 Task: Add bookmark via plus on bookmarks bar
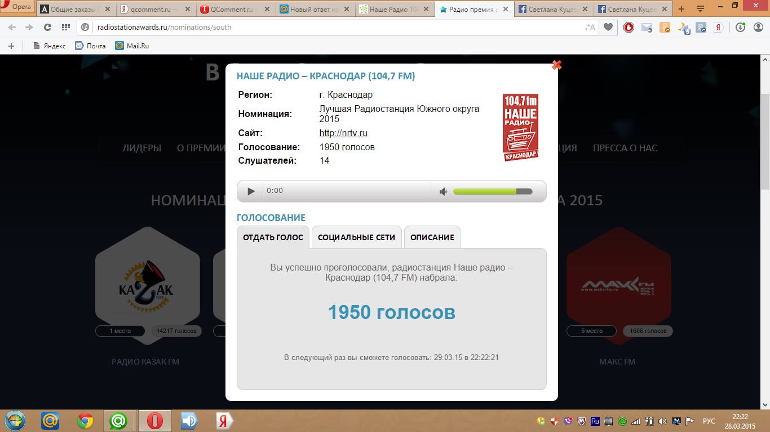click(x=11, y=46)
